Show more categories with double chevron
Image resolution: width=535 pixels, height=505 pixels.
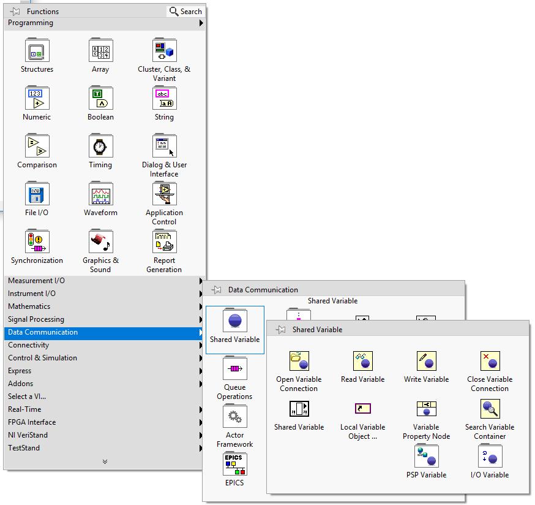(105, 461)
